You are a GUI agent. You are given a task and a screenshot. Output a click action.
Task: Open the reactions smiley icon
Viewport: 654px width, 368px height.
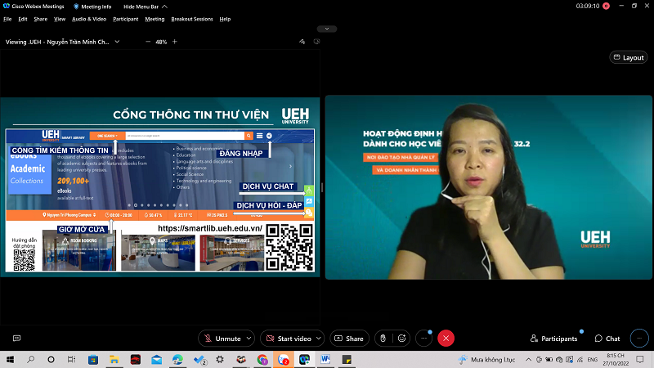click(401, 339)
